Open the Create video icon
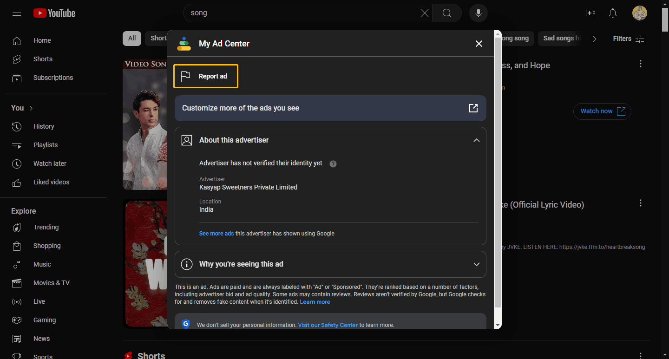Screen dimensions: 669x359 (x=590, y=13)
